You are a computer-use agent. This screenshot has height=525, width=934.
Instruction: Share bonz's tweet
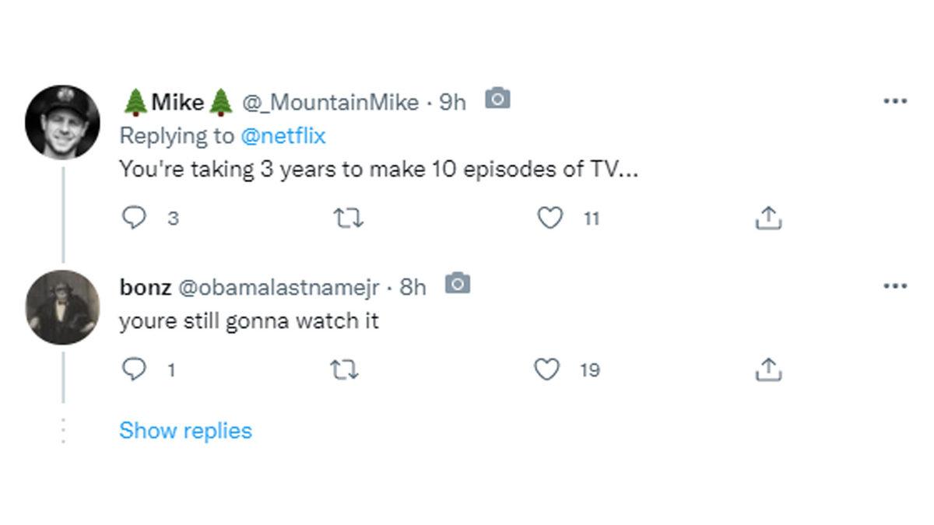coord(768,369)
